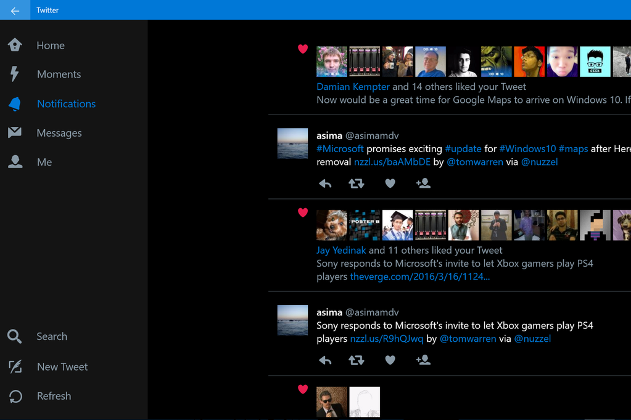
Task: Open Jay Yedinak's dog avatar thumbnail
Action: (x=332, y=225)
